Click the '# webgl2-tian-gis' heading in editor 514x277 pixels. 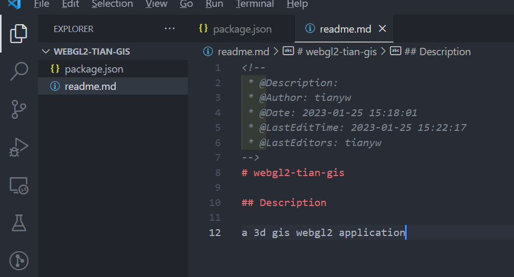(x=293, y=172)
